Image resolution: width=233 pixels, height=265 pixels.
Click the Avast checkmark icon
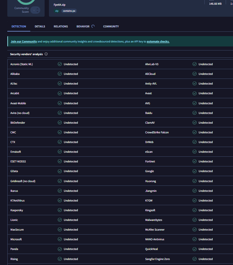tap(195, 93)
